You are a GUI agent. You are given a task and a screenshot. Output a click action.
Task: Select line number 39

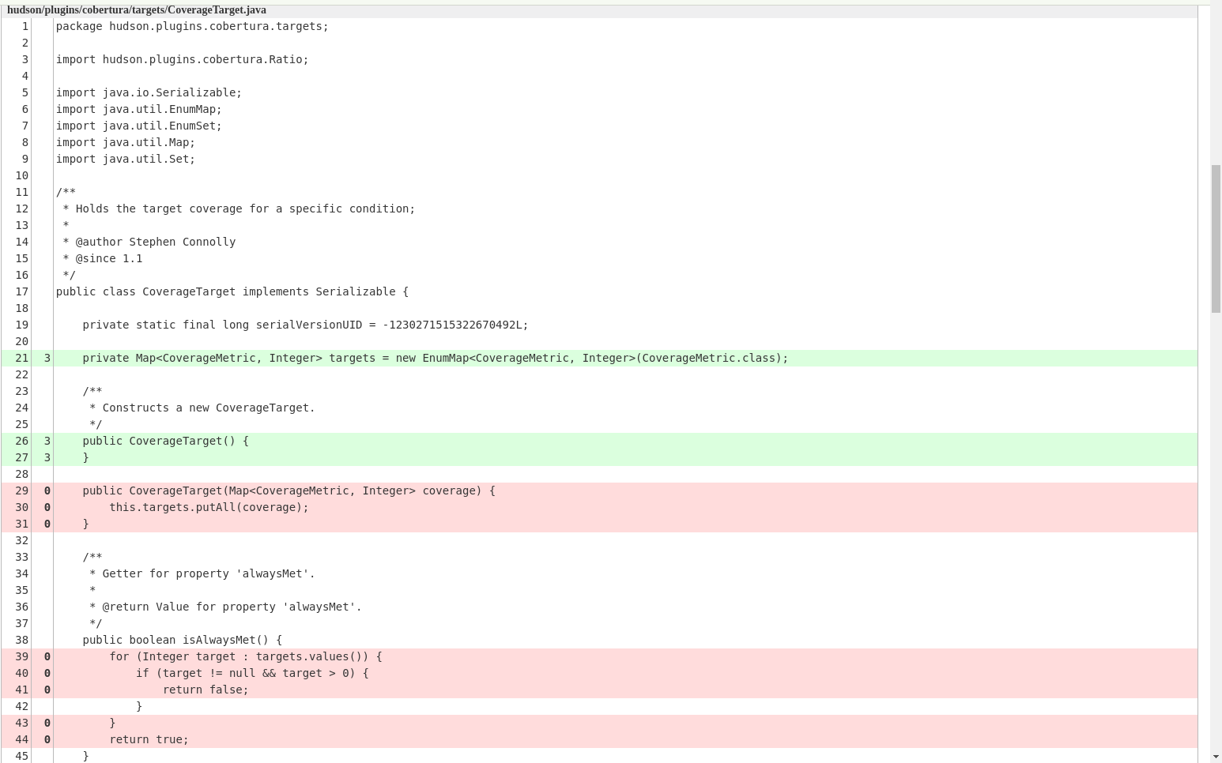click(21, 656)
